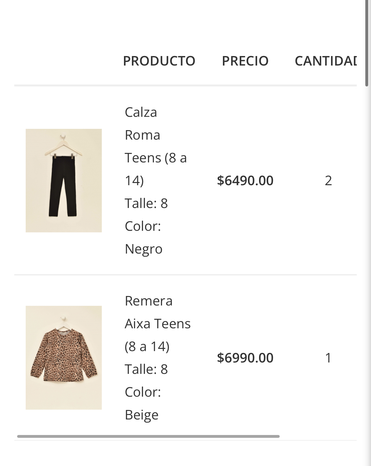This screenshot has width=371, height=466.
Task: Click the $6990.00 price of the shirt
Action: point(245,358)
